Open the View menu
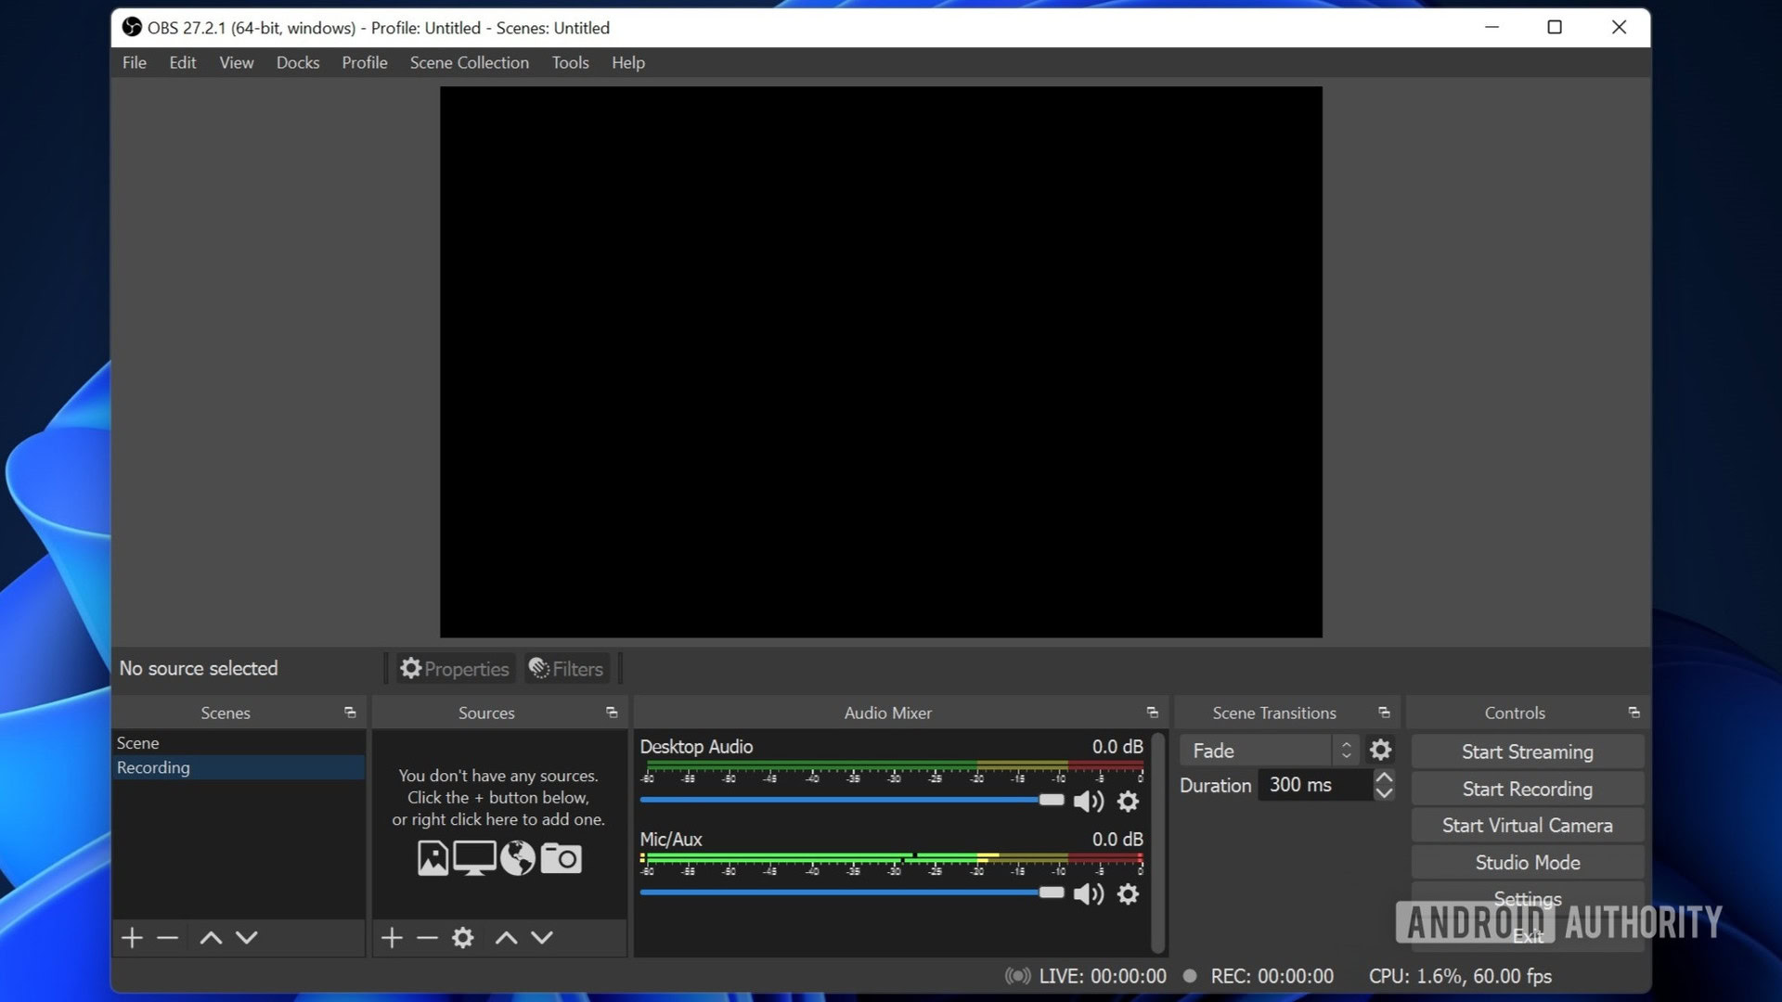Screen dimensions: 1782x1002 point(236,62)
